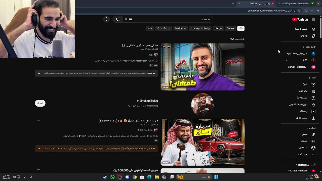The width and height of the screenshot is (322, 181).
Task: Click the YouTube logo
Action: [300, 19]
